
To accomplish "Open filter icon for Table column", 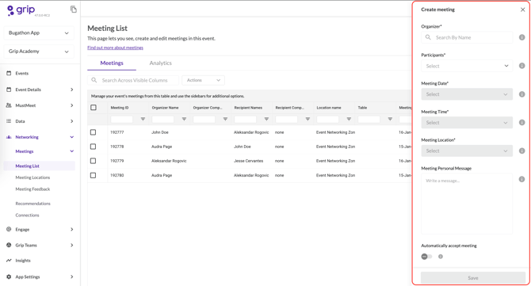I will (x=390, y=119).
